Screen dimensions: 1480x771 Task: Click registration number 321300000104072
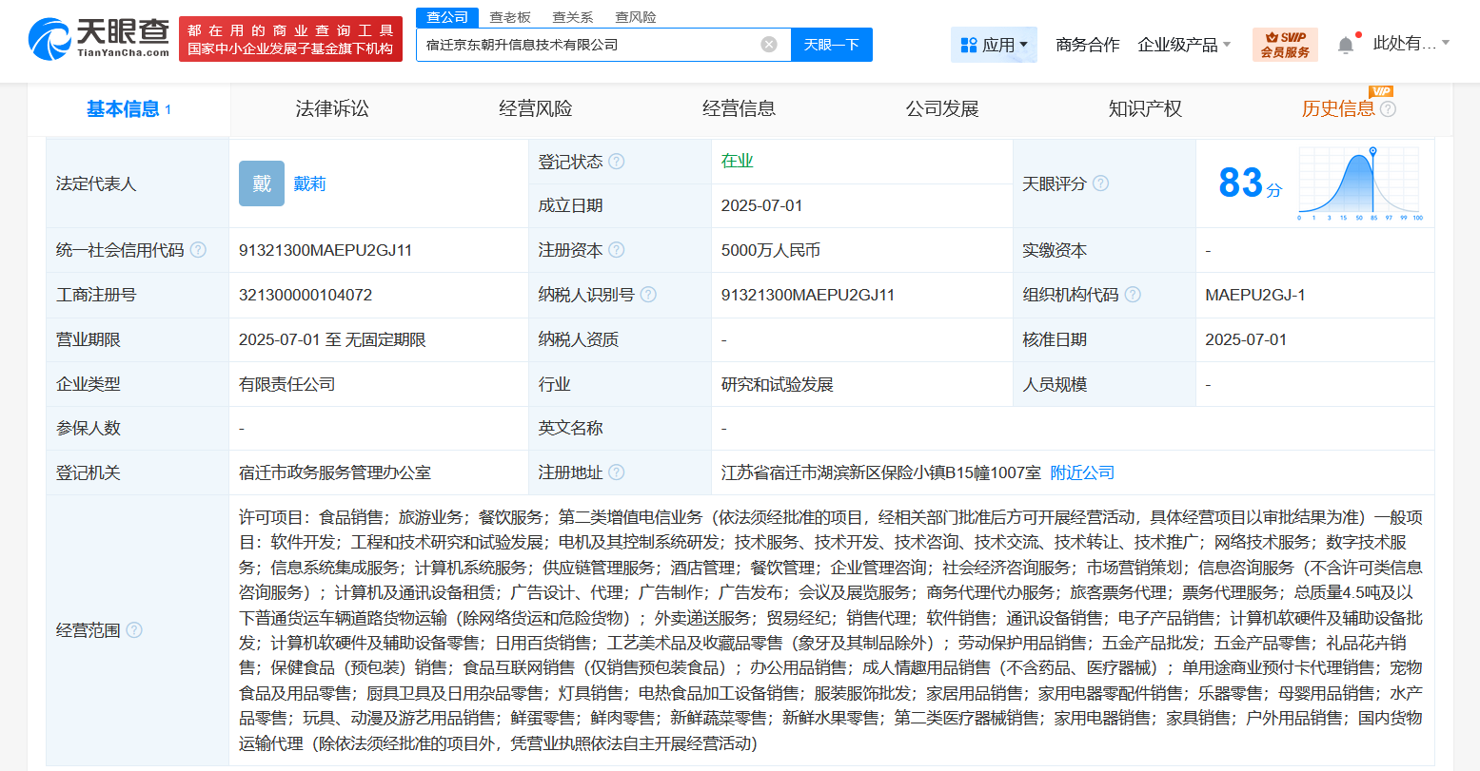[306, 295]
